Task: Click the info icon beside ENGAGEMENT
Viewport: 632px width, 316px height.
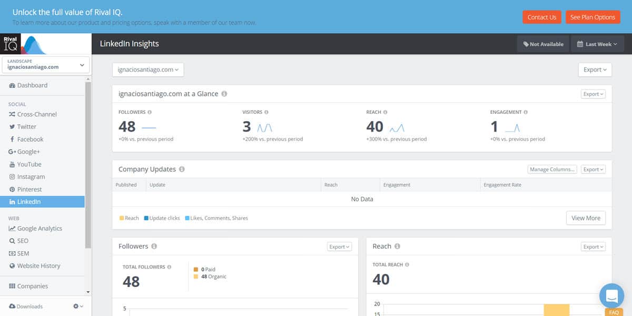Action: (x=526, y=112)
